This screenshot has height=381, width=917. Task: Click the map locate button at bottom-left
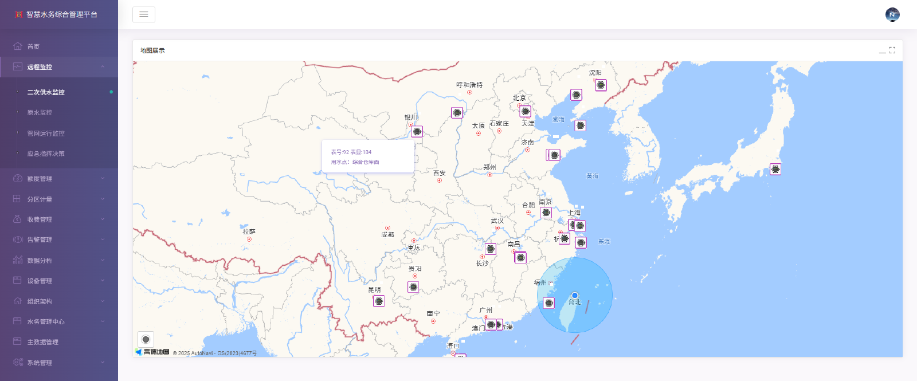point(146,339)
